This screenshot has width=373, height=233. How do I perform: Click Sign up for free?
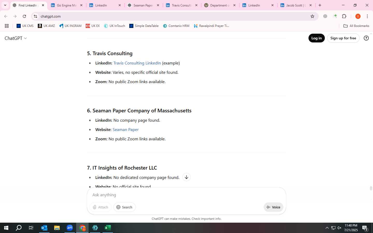click(x=343, y=38)
